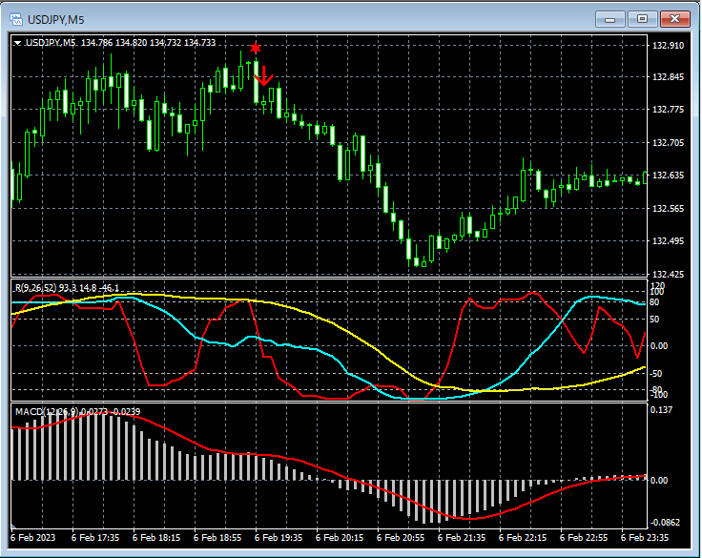Click the 6 Feb 18:15 time label
This screenshot has height=558, width=702.
click(156, 538)
